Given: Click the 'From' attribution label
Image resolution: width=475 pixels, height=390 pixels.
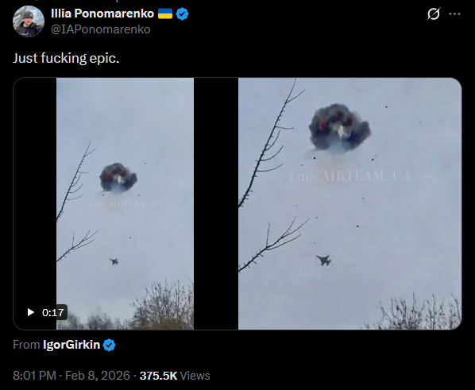Looking at the screenshot, I should point(26,345).
